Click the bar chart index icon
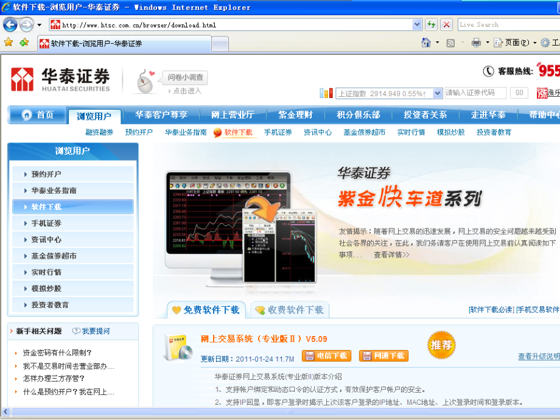The height and width of the screenshot is (420, 560). pyautogui.click(x=326, y=93)
